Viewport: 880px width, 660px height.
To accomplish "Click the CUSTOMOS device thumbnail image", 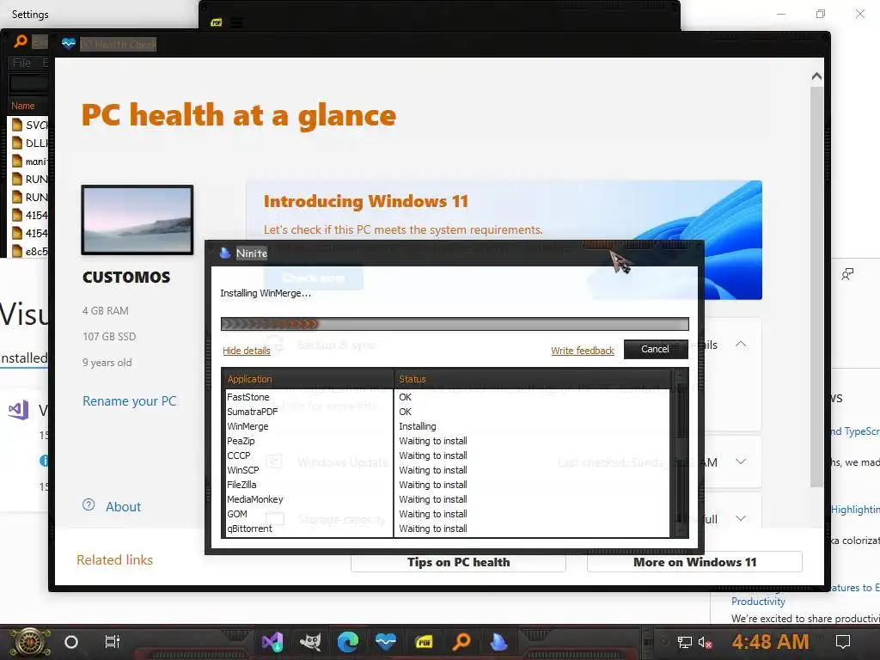I will 137,220.
